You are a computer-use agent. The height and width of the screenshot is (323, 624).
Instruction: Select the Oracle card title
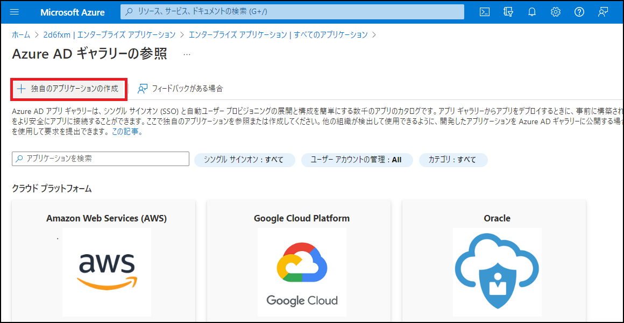(x=497, y=218)
